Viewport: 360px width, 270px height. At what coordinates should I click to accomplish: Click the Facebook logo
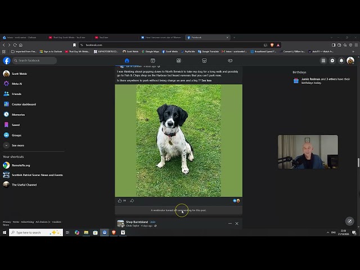(x=7, y=61)
